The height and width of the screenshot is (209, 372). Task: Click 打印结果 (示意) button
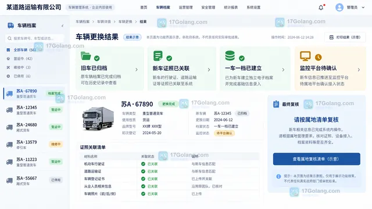345,37
